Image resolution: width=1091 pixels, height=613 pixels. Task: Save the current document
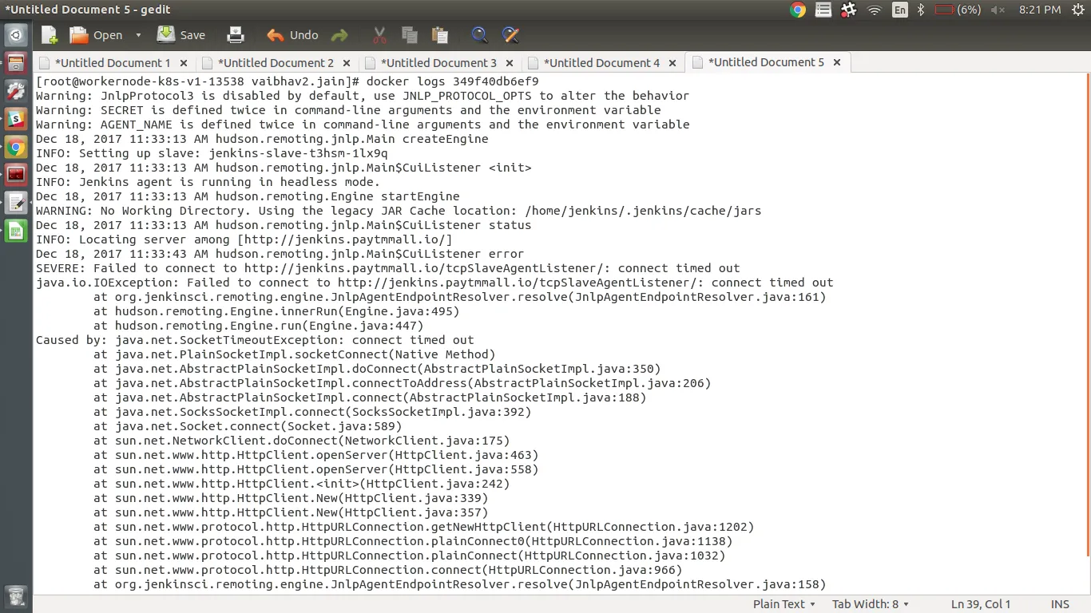181,35
